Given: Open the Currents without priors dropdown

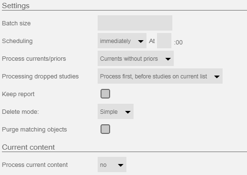Looking at the screenshot, I should 135,58.
